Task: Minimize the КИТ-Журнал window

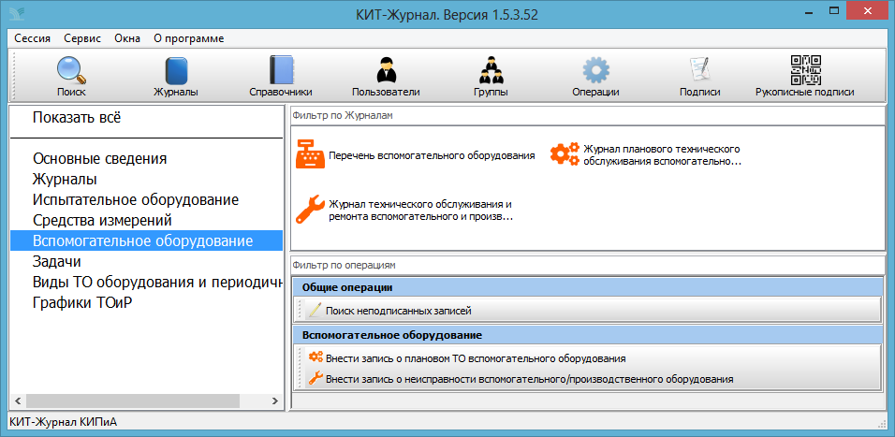Action: click(808, 10)
